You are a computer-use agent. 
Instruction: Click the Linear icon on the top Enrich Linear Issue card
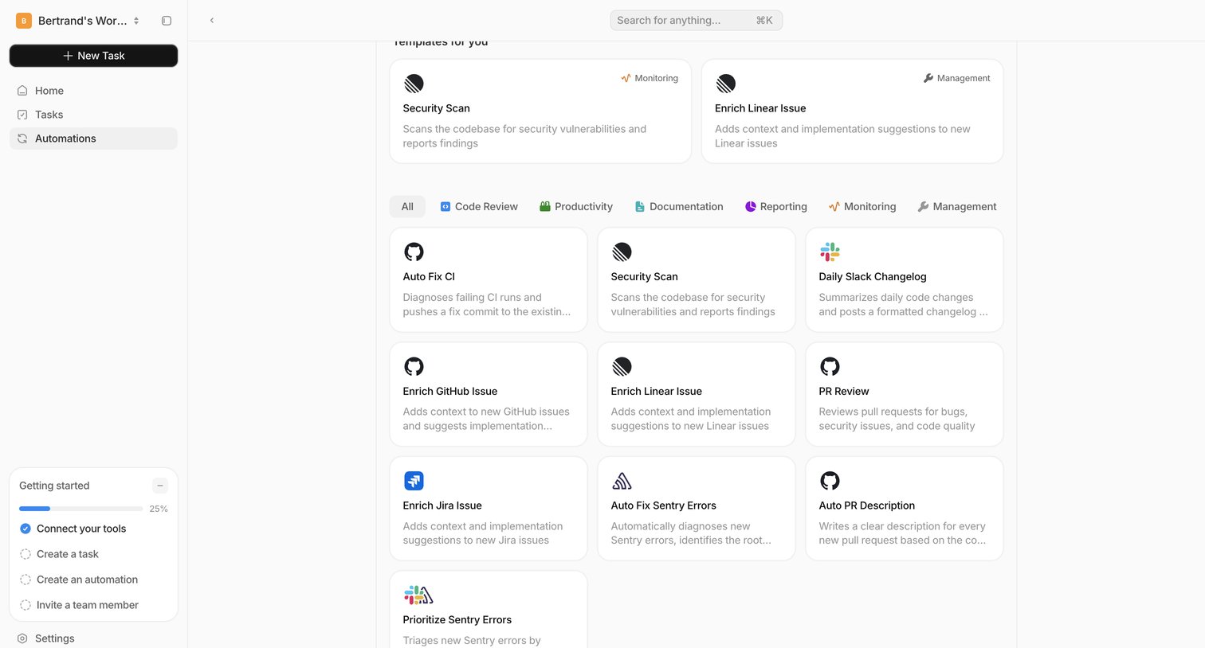[726, 84]
